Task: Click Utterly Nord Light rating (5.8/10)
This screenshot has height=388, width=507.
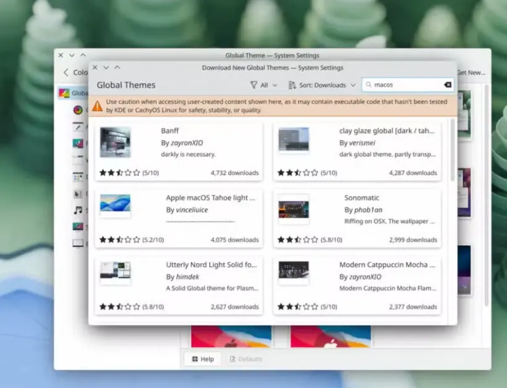Action: pos(131,307)
